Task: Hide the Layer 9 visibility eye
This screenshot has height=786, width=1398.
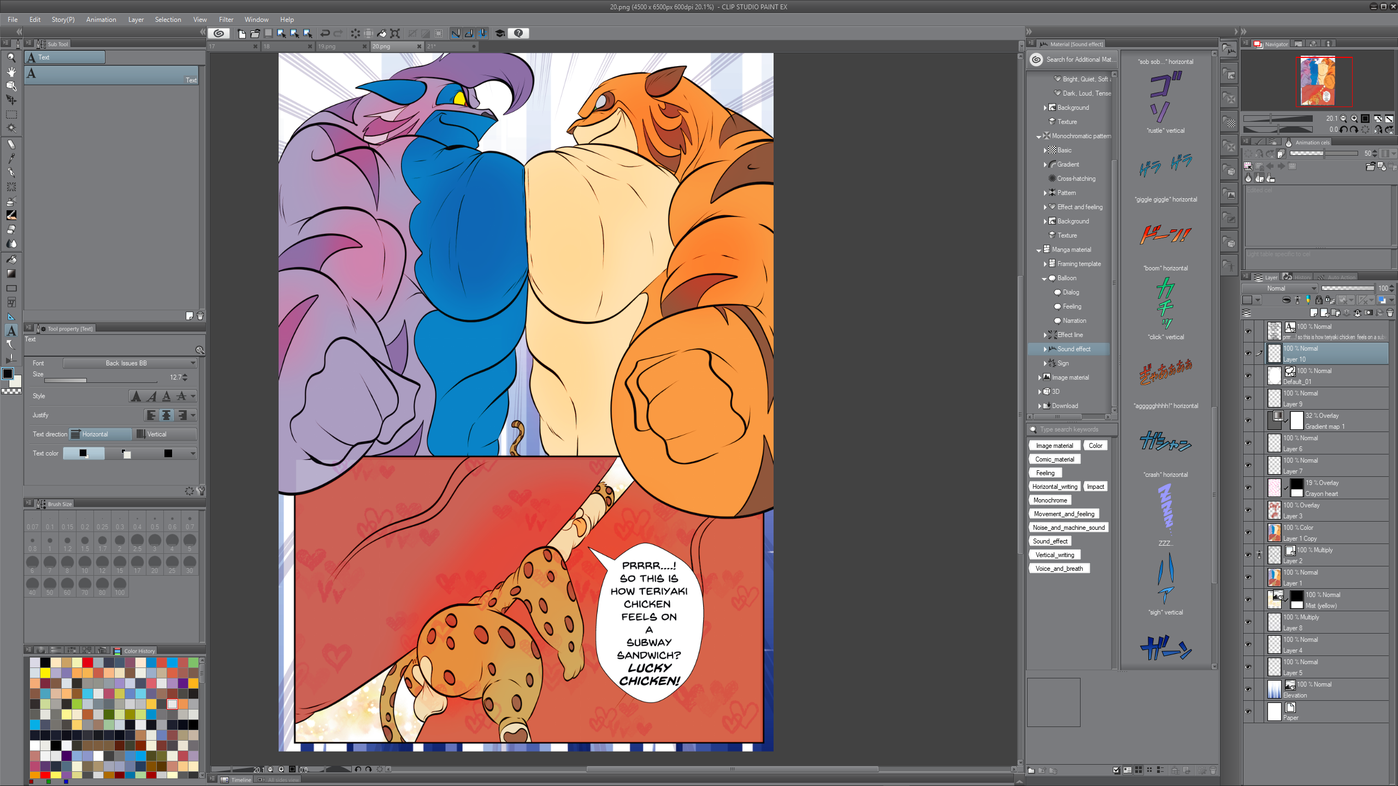Action: [x=1248, y=398]
